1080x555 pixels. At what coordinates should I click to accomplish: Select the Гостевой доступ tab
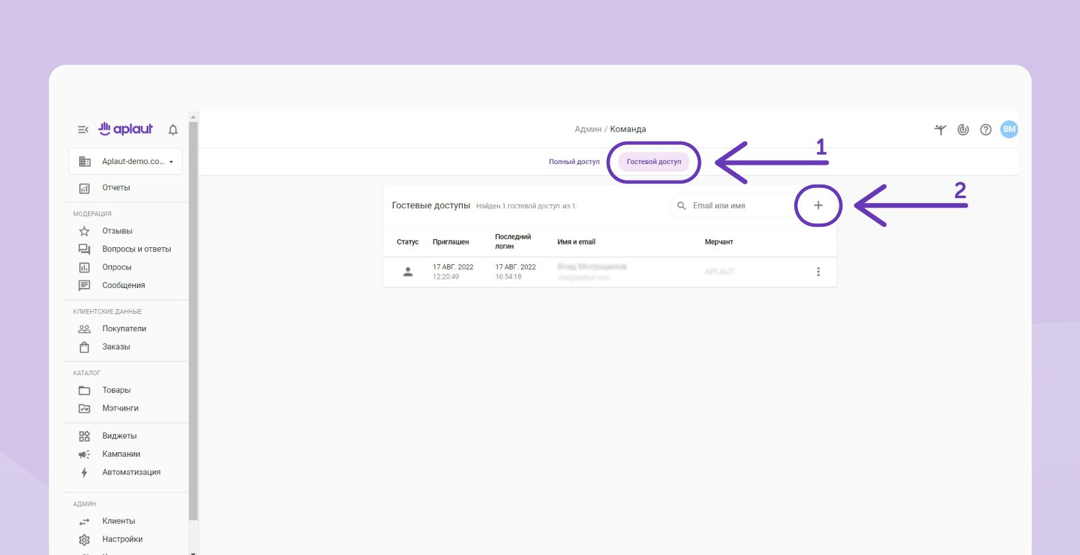pyautogui.click(x=654, y=161)
